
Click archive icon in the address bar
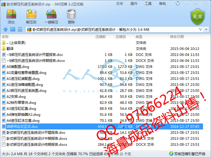tap(29, 29)
